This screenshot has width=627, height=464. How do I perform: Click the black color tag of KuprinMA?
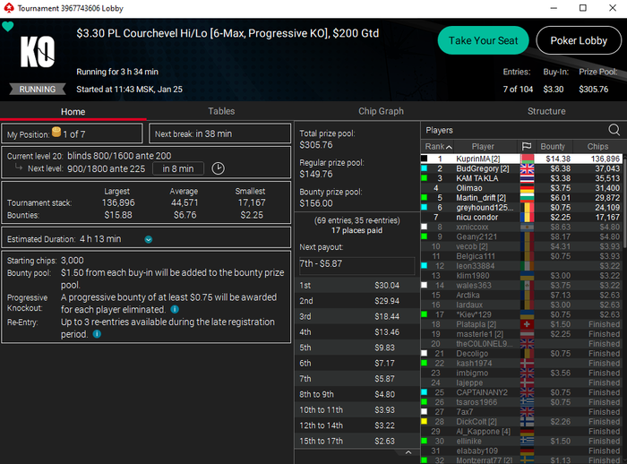pos(424,159)
